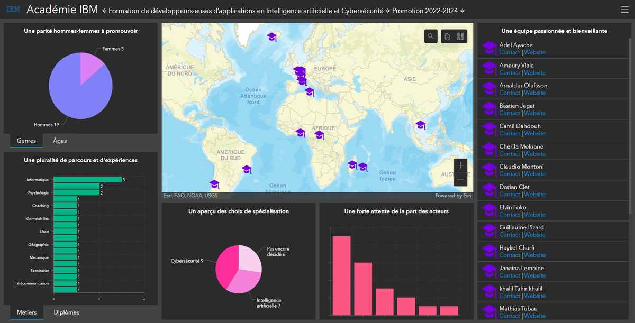This screenshot has height=323, width=635.
Task: Click the graduation cap icon beside Dorian Ciet
Action: click(x=489, y=190)
